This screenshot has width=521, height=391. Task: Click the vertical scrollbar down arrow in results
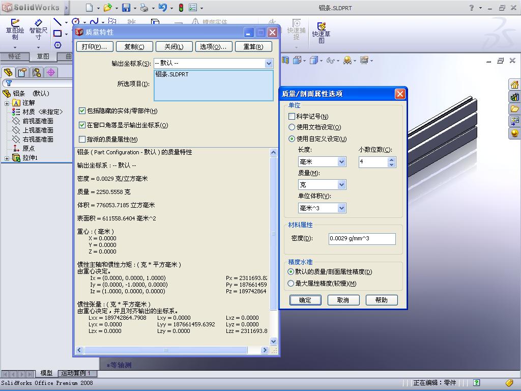[273, 341]
